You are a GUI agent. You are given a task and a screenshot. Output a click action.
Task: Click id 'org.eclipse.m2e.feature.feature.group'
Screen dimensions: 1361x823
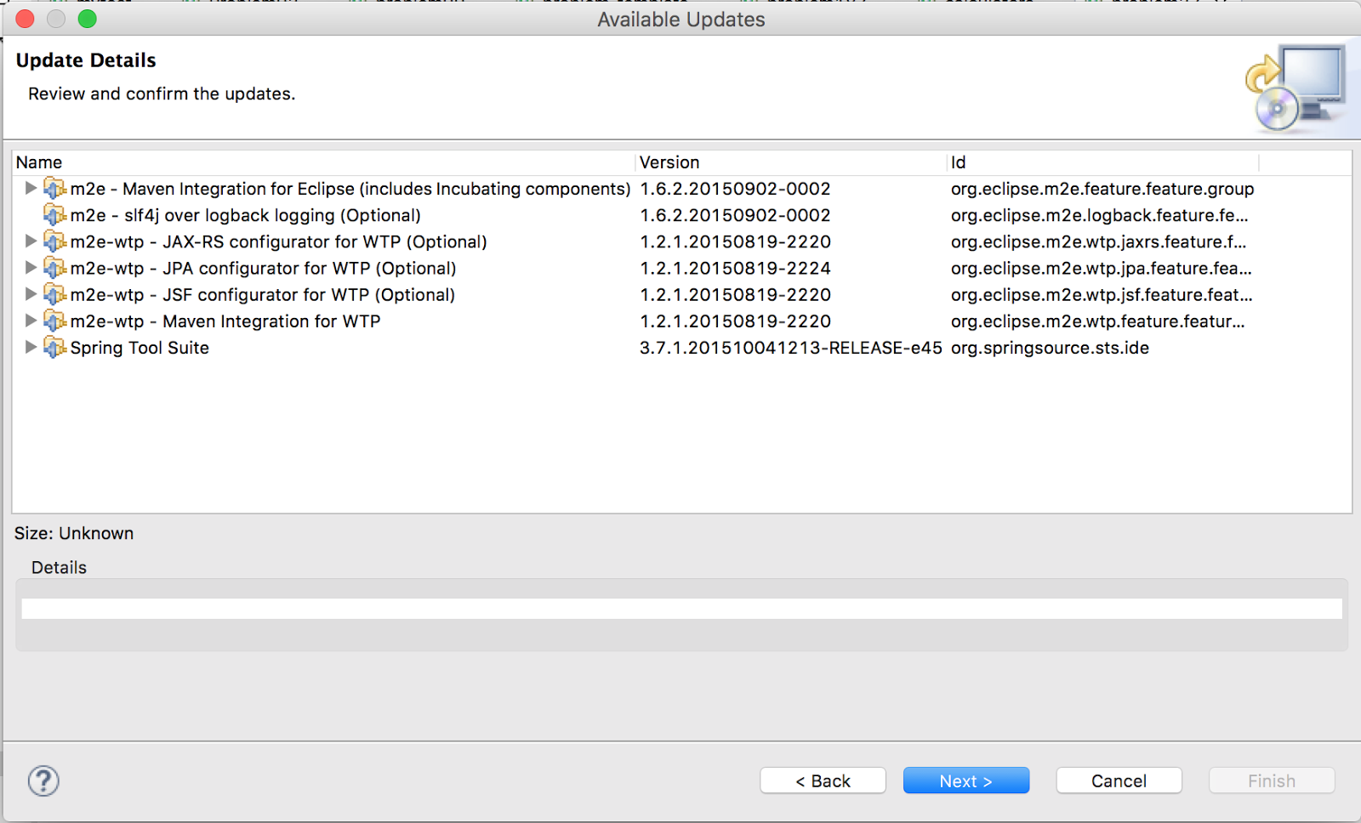coord(1102,189)
